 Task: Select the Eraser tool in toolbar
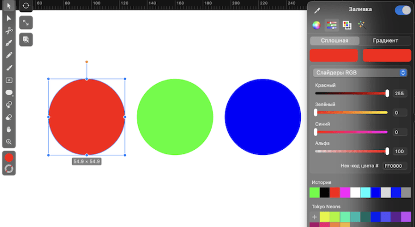click(x=9, y=117)
